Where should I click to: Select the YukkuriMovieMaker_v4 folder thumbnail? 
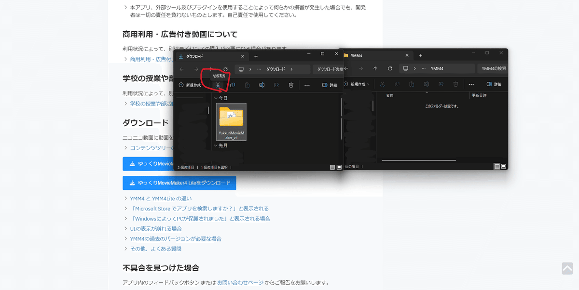coord(232,122)
